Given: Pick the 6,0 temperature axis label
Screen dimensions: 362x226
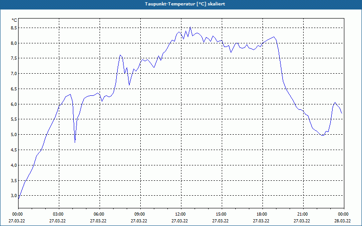Looking at the screenshot, I should tap(14, 104).
